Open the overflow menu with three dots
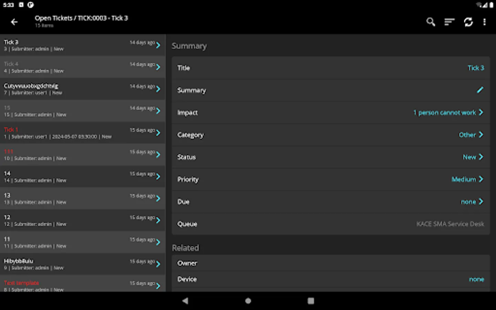This screenshot has height=310, width=496. tap(485, 22)
